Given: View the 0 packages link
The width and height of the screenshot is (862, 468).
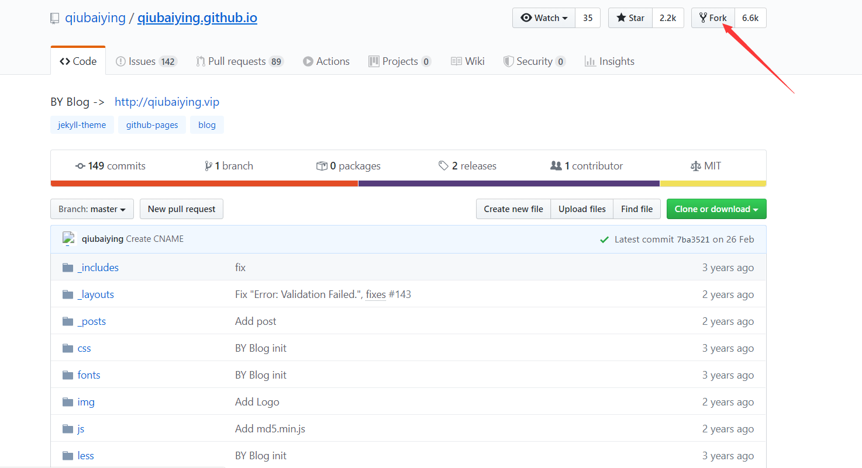Looking at the screenshot, I should tap(349, 166).
